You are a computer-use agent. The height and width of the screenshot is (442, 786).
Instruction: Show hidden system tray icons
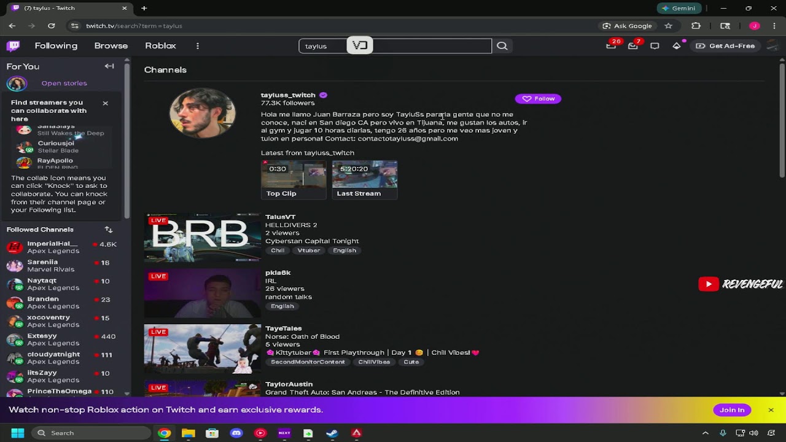705,433
